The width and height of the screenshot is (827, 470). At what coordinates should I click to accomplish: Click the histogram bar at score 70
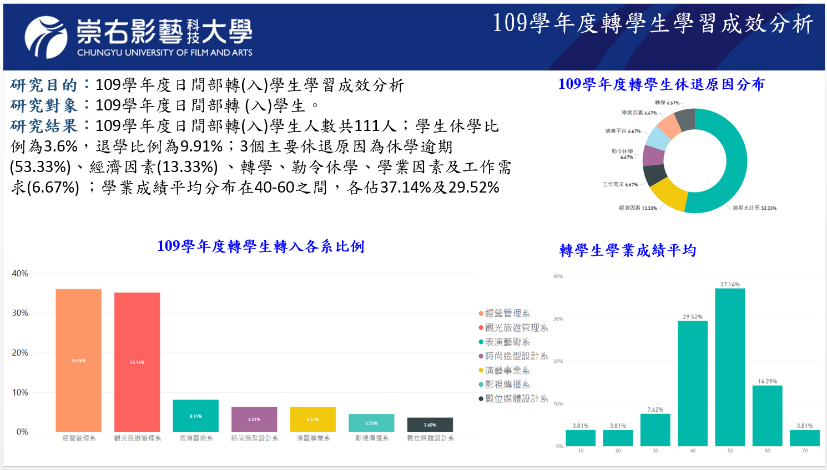(805, 438)
